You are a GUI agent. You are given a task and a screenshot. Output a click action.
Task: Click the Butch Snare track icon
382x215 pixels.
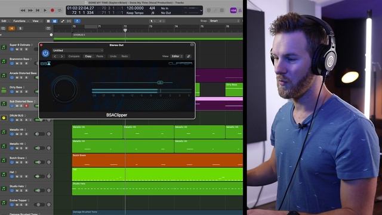click(4, 160)
